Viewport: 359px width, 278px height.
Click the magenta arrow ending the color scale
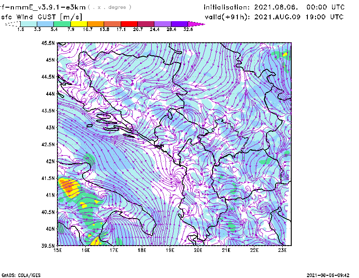[196, 24]
